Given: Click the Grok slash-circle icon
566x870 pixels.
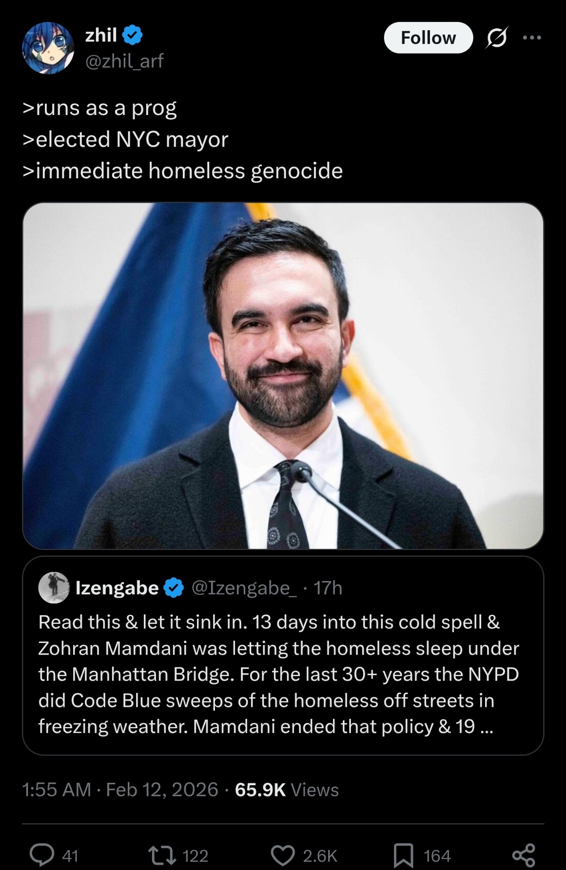Looking at the screenshot, I should point(496,38).
